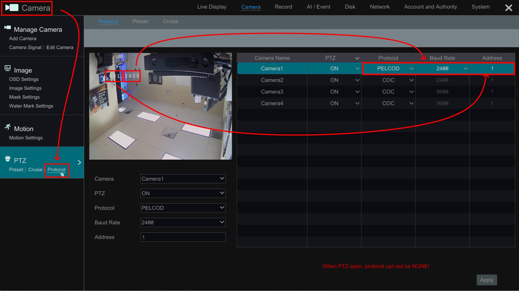Image resolution: width=519 pixels, height=291 pixels.
Task: Open the Record top menu
Action: point(283,7)
